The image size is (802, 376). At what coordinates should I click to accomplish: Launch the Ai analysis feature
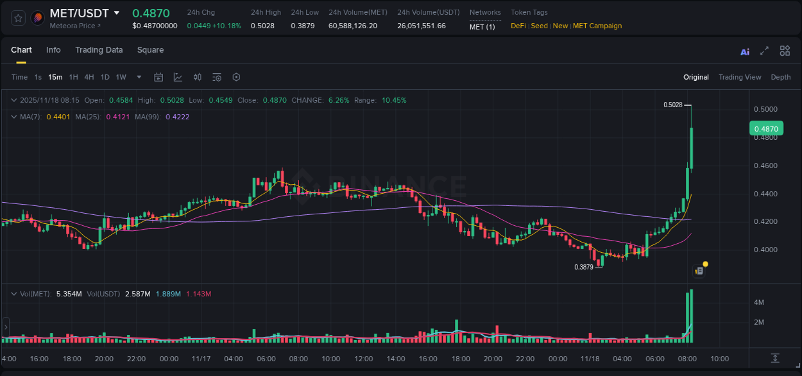point(744,51)
